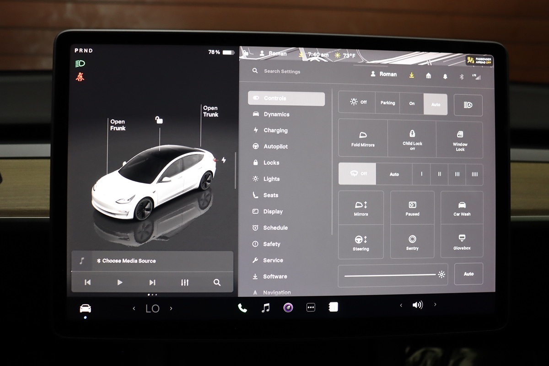Open Display settings
The height and width of the screenshot is (366, 549).
click(x=268, y=211)
